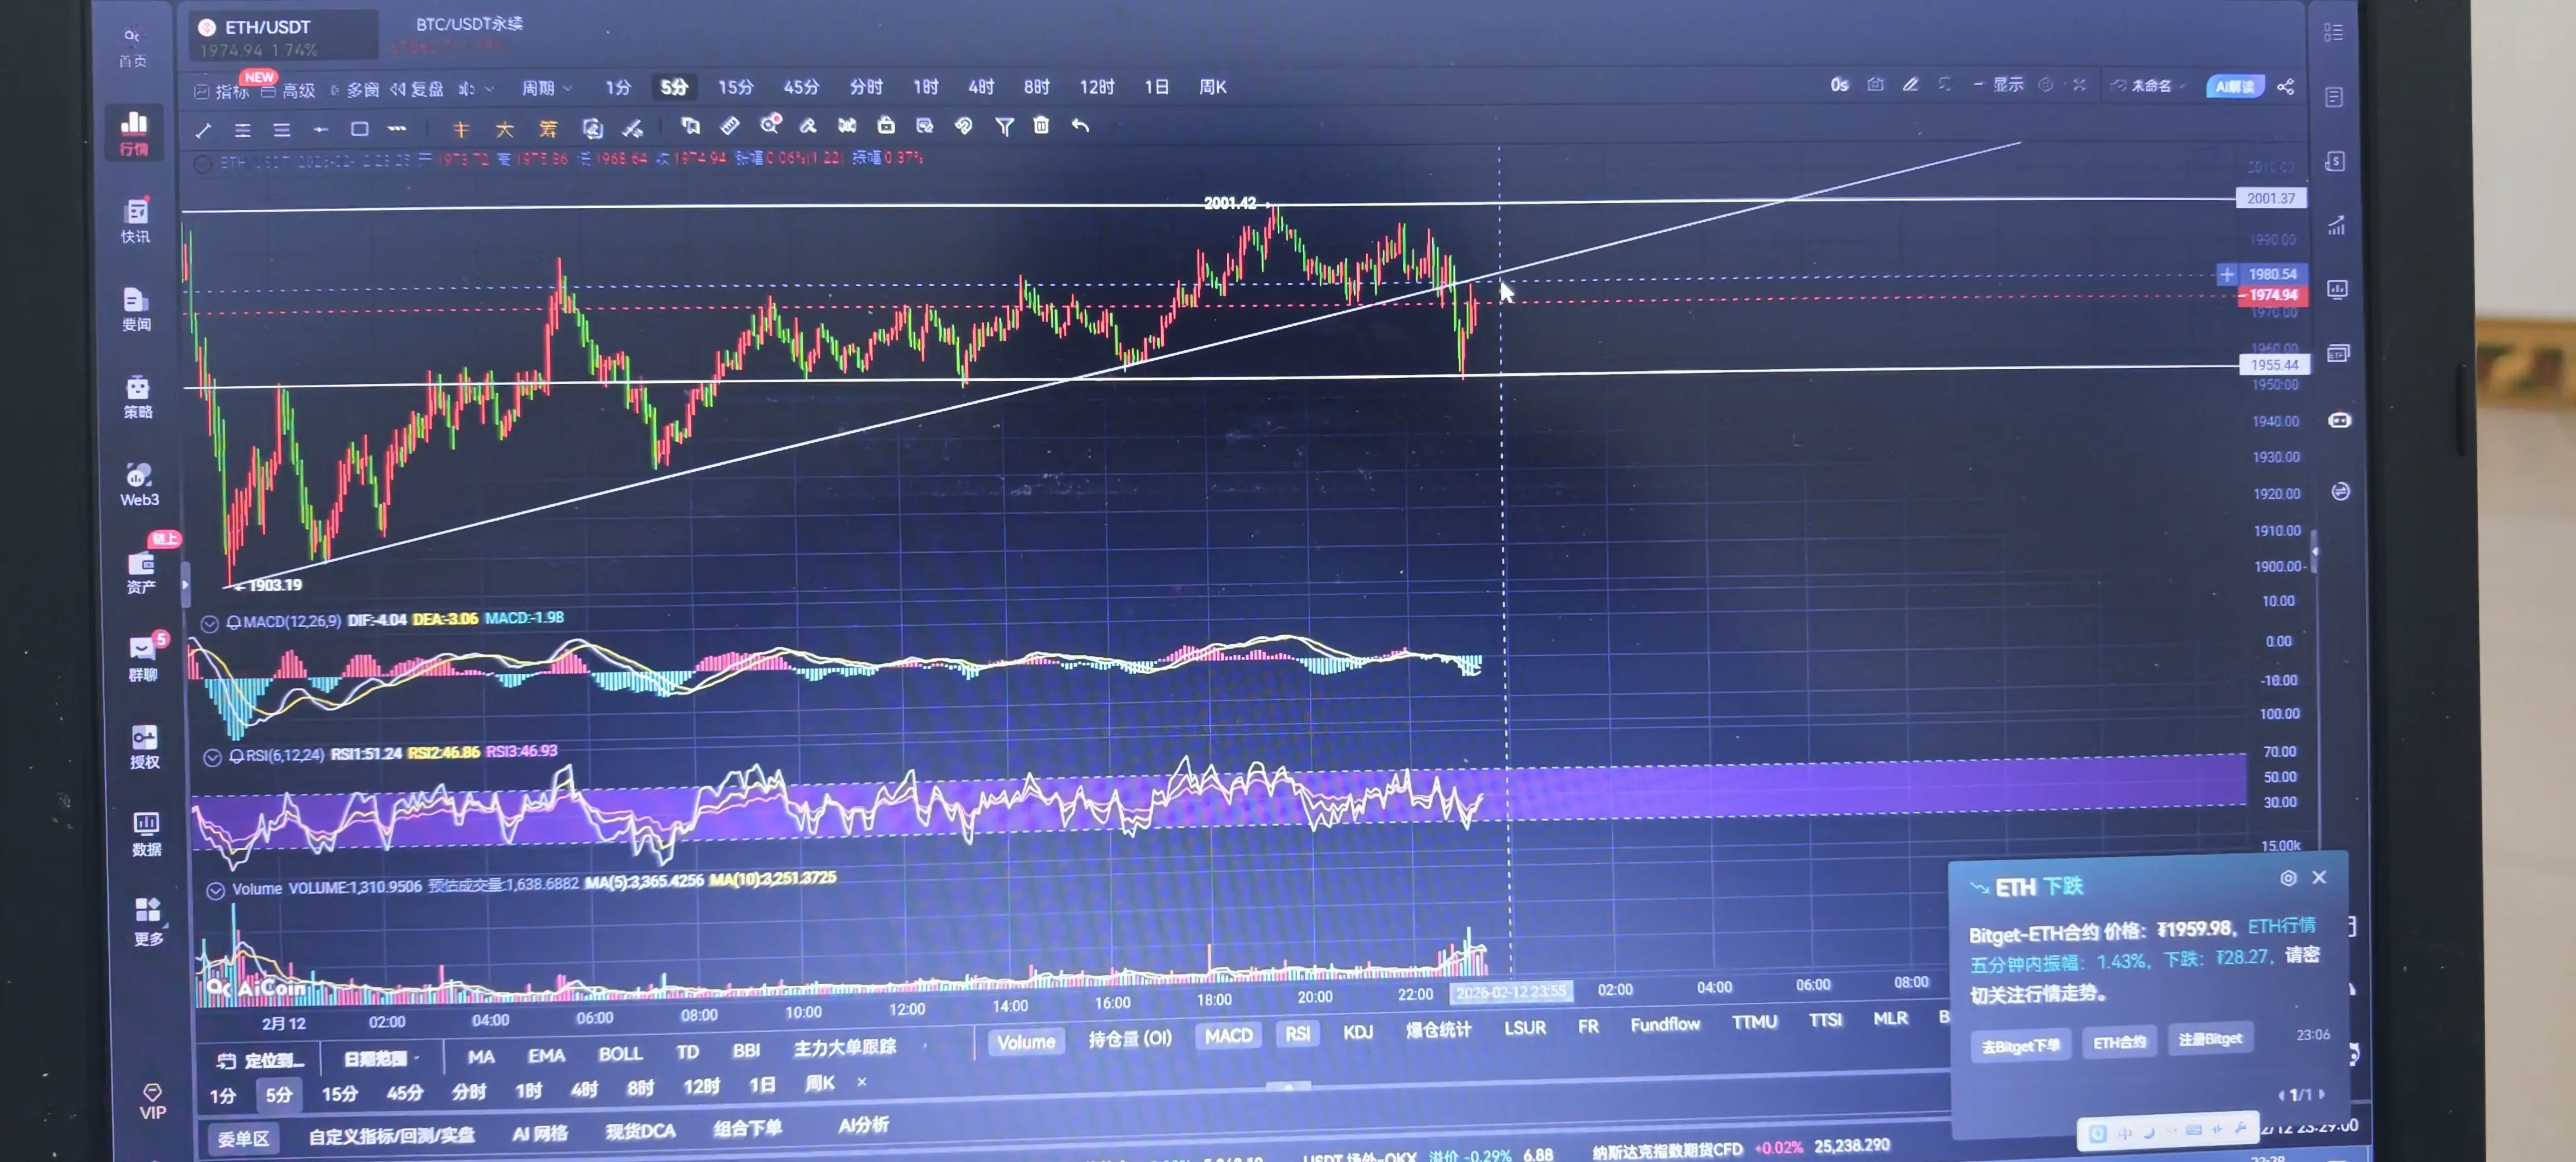The width and height of the screenshot is (2576, 1162).
Task: Expand the 周期 period dropdown
Action: pyautogui.click(x=546, y=88)
